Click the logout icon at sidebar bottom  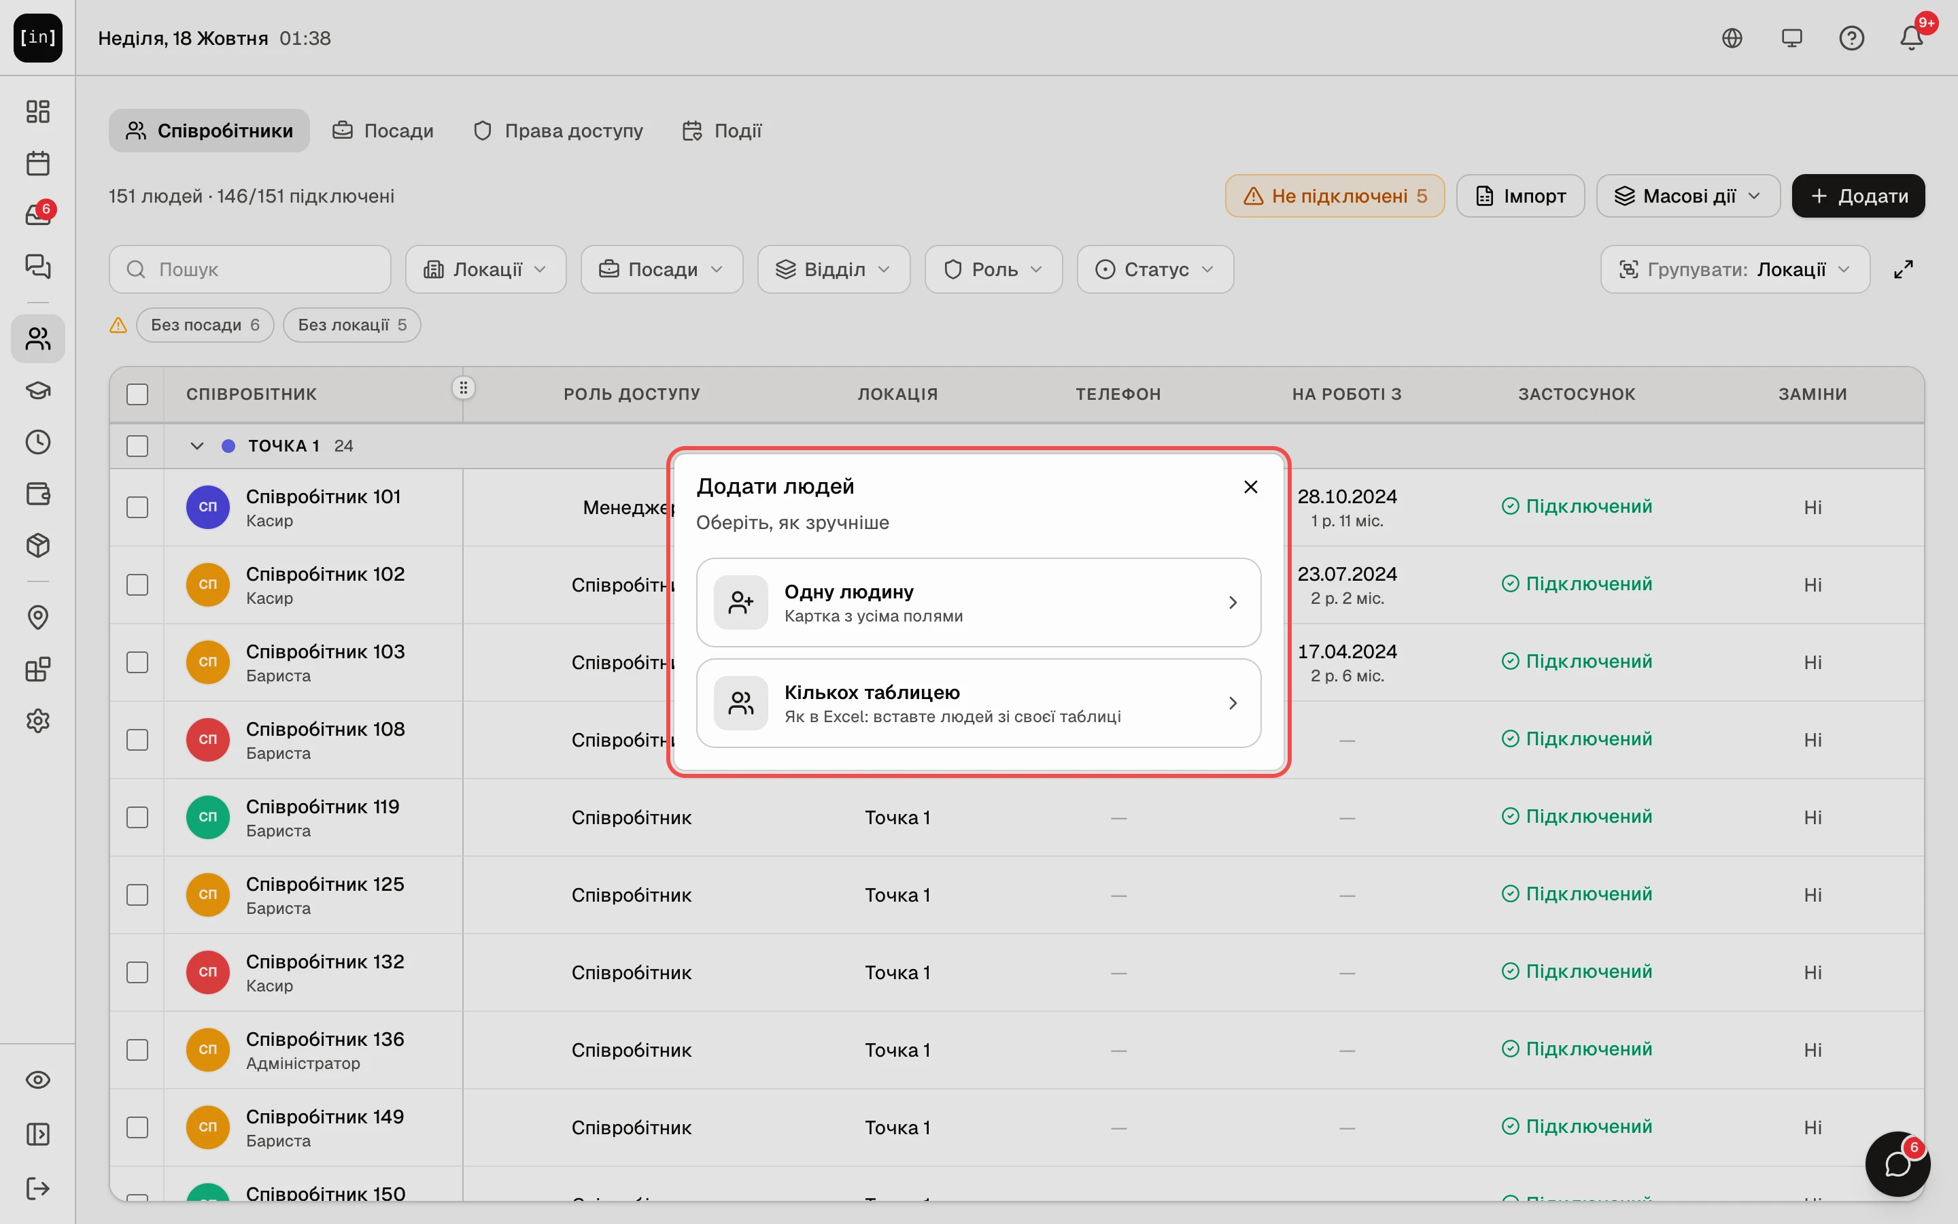point(38,1189)
